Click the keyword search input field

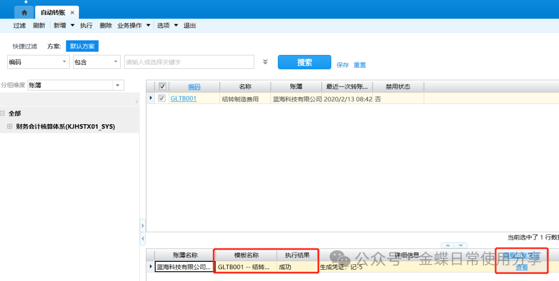pyautogui.click(x=189, y=62)
